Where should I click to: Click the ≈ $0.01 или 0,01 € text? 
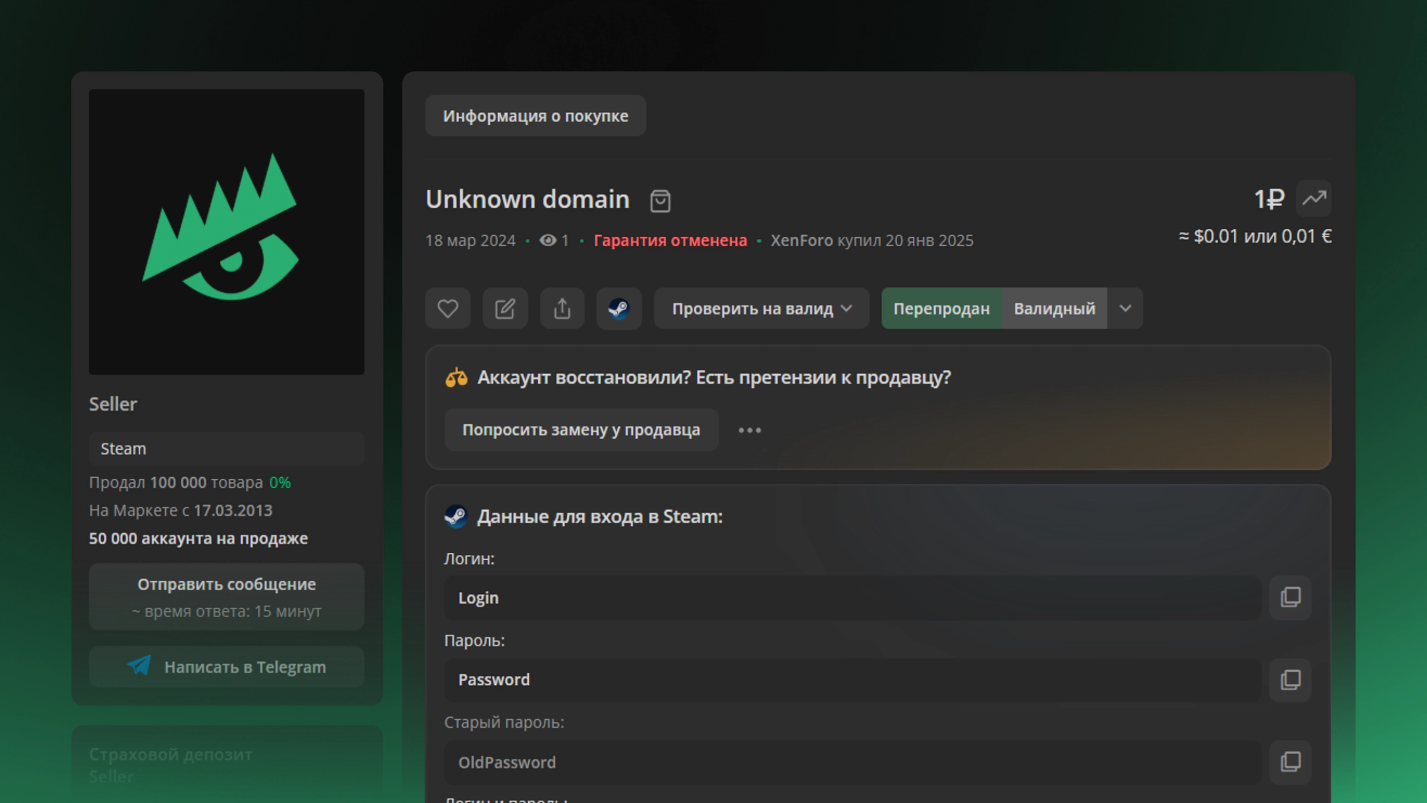click(1255, 236)
